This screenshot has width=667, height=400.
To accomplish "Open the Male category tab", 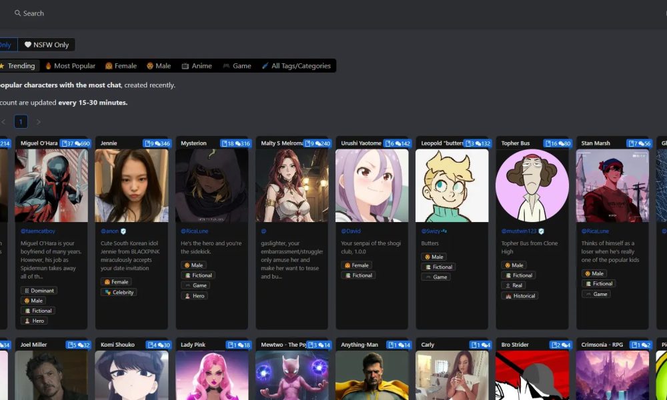I will point(159,65).
